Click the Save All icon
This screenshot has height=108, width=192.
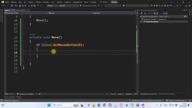click(x=25, y=6)
